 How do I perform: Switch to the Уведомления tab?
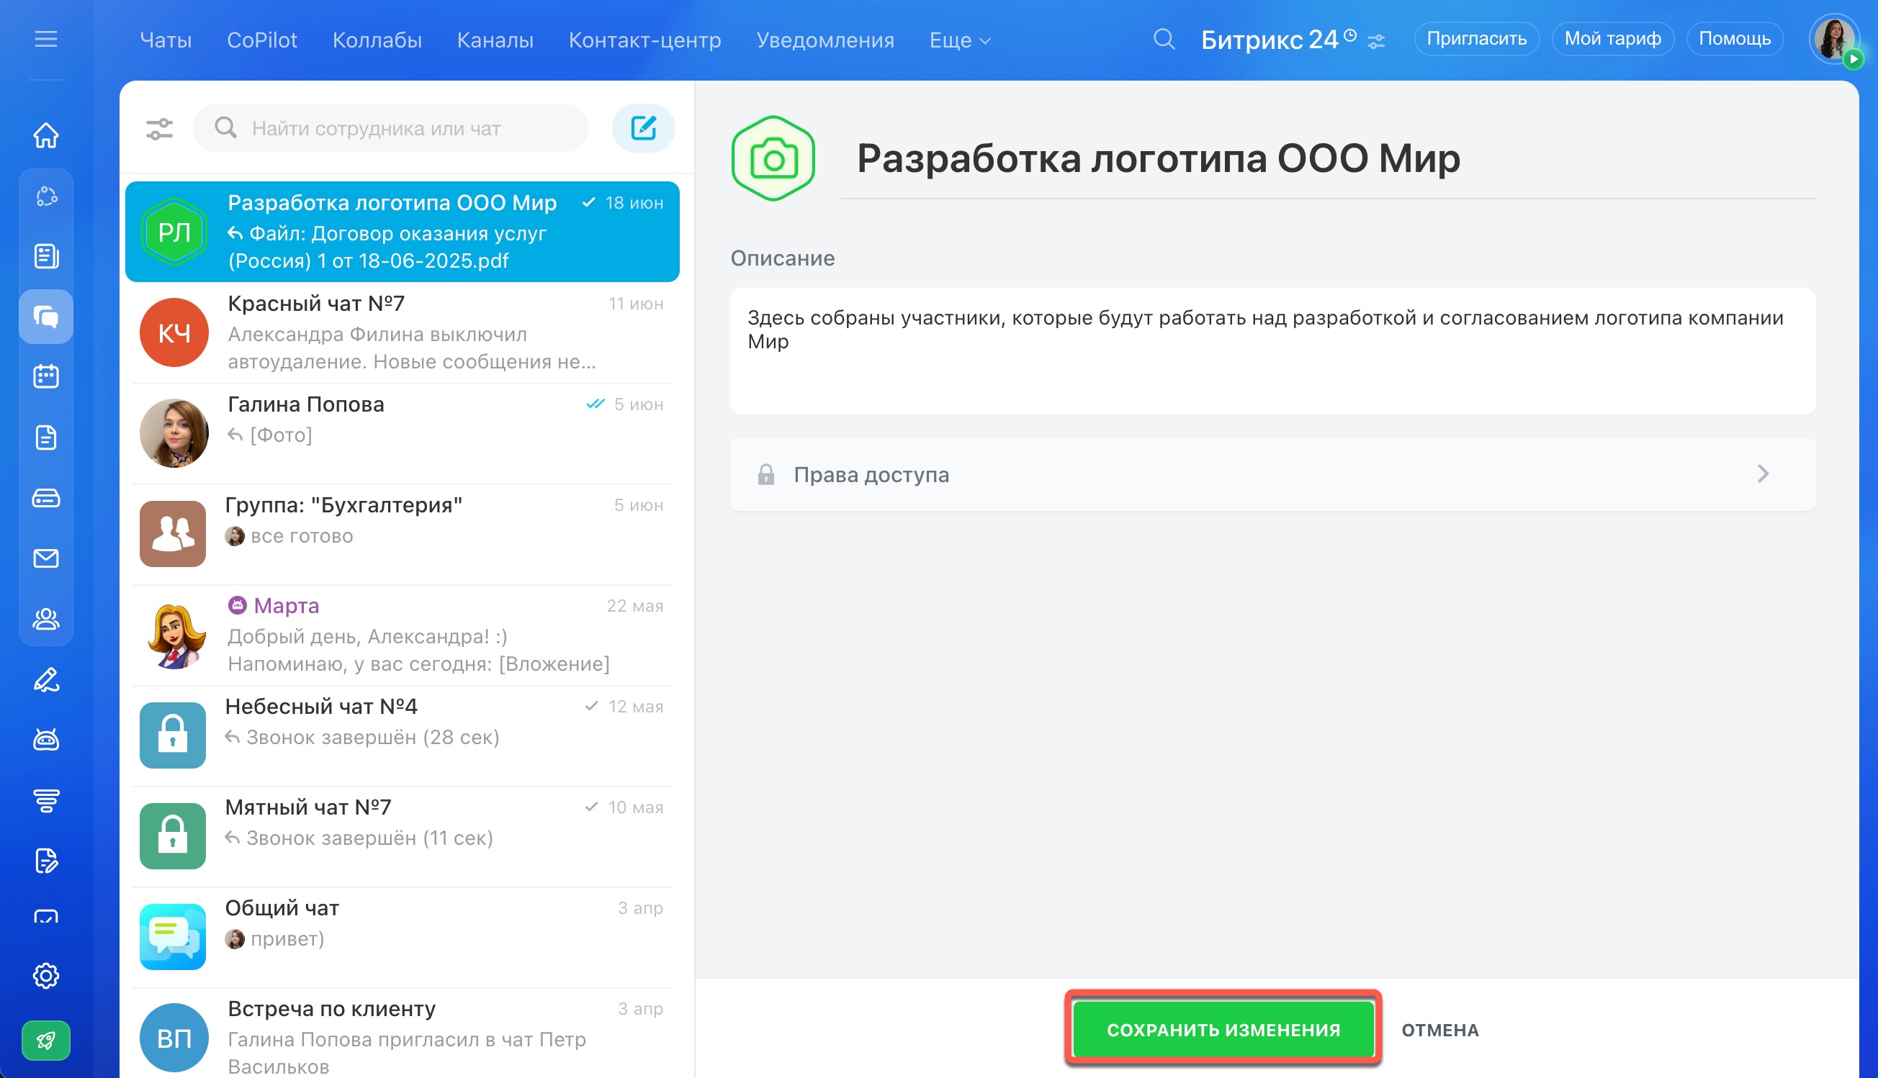tap(825, 40)
